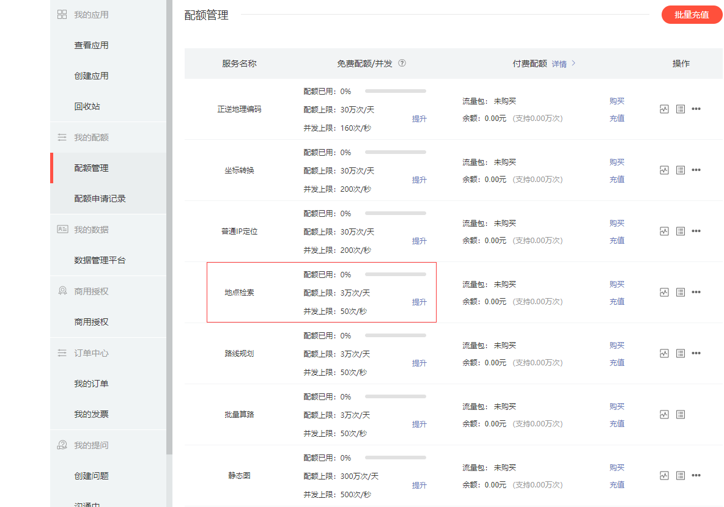Screen dimensions: 724x507
Task: Open list detail icon for 静态图
Action: tap(680, 476)
